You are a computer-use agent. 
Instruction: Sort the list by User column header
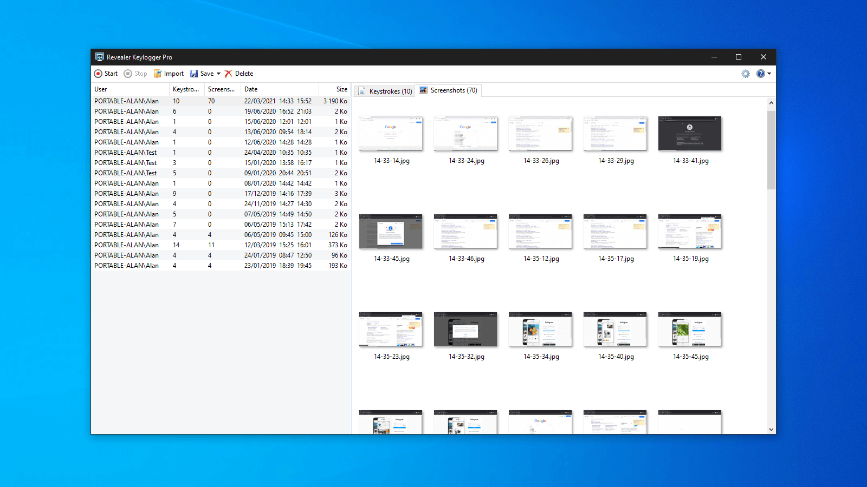click(101, 89)
